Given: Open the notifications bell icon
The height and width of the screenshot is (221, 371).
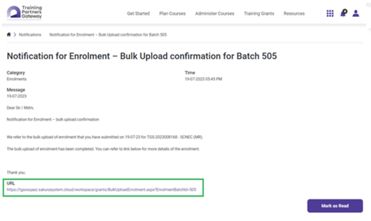Looking at the screenshot, I should pyautogui.click(x=343, y=13).
